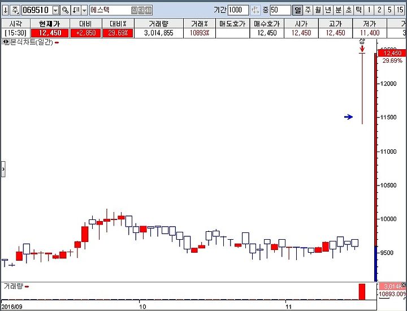The image size is (407, 311).
Task: Click the 대비 column header
Action: click(x=85, y=24)
